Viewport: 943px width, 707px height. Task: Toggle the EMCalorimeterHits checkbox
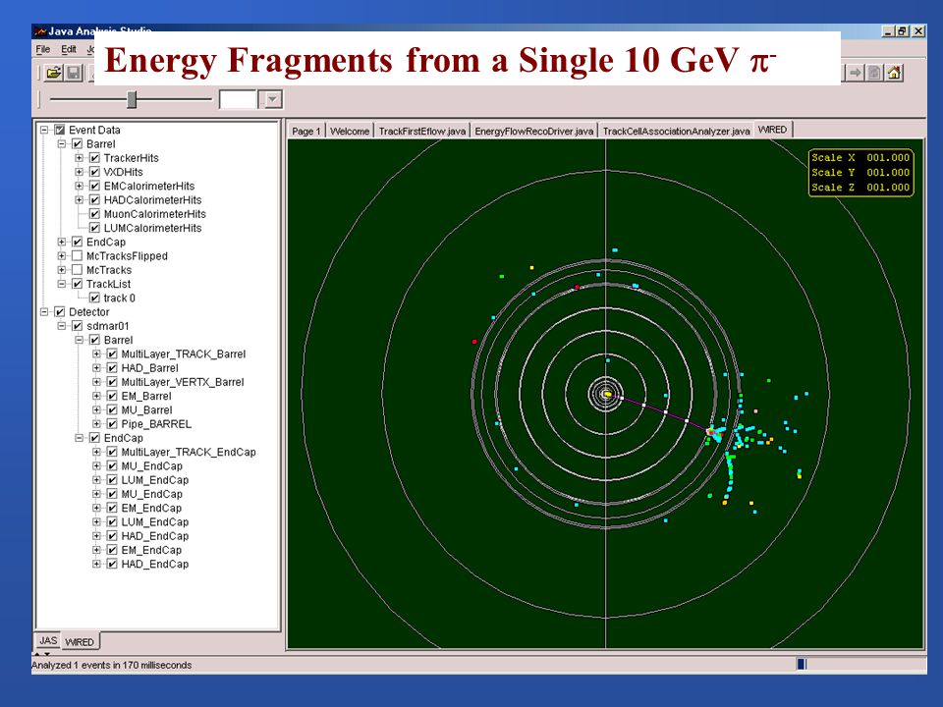click(x=94, y=186)
